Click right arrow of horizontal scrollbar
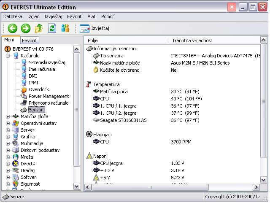 point(256,187)
